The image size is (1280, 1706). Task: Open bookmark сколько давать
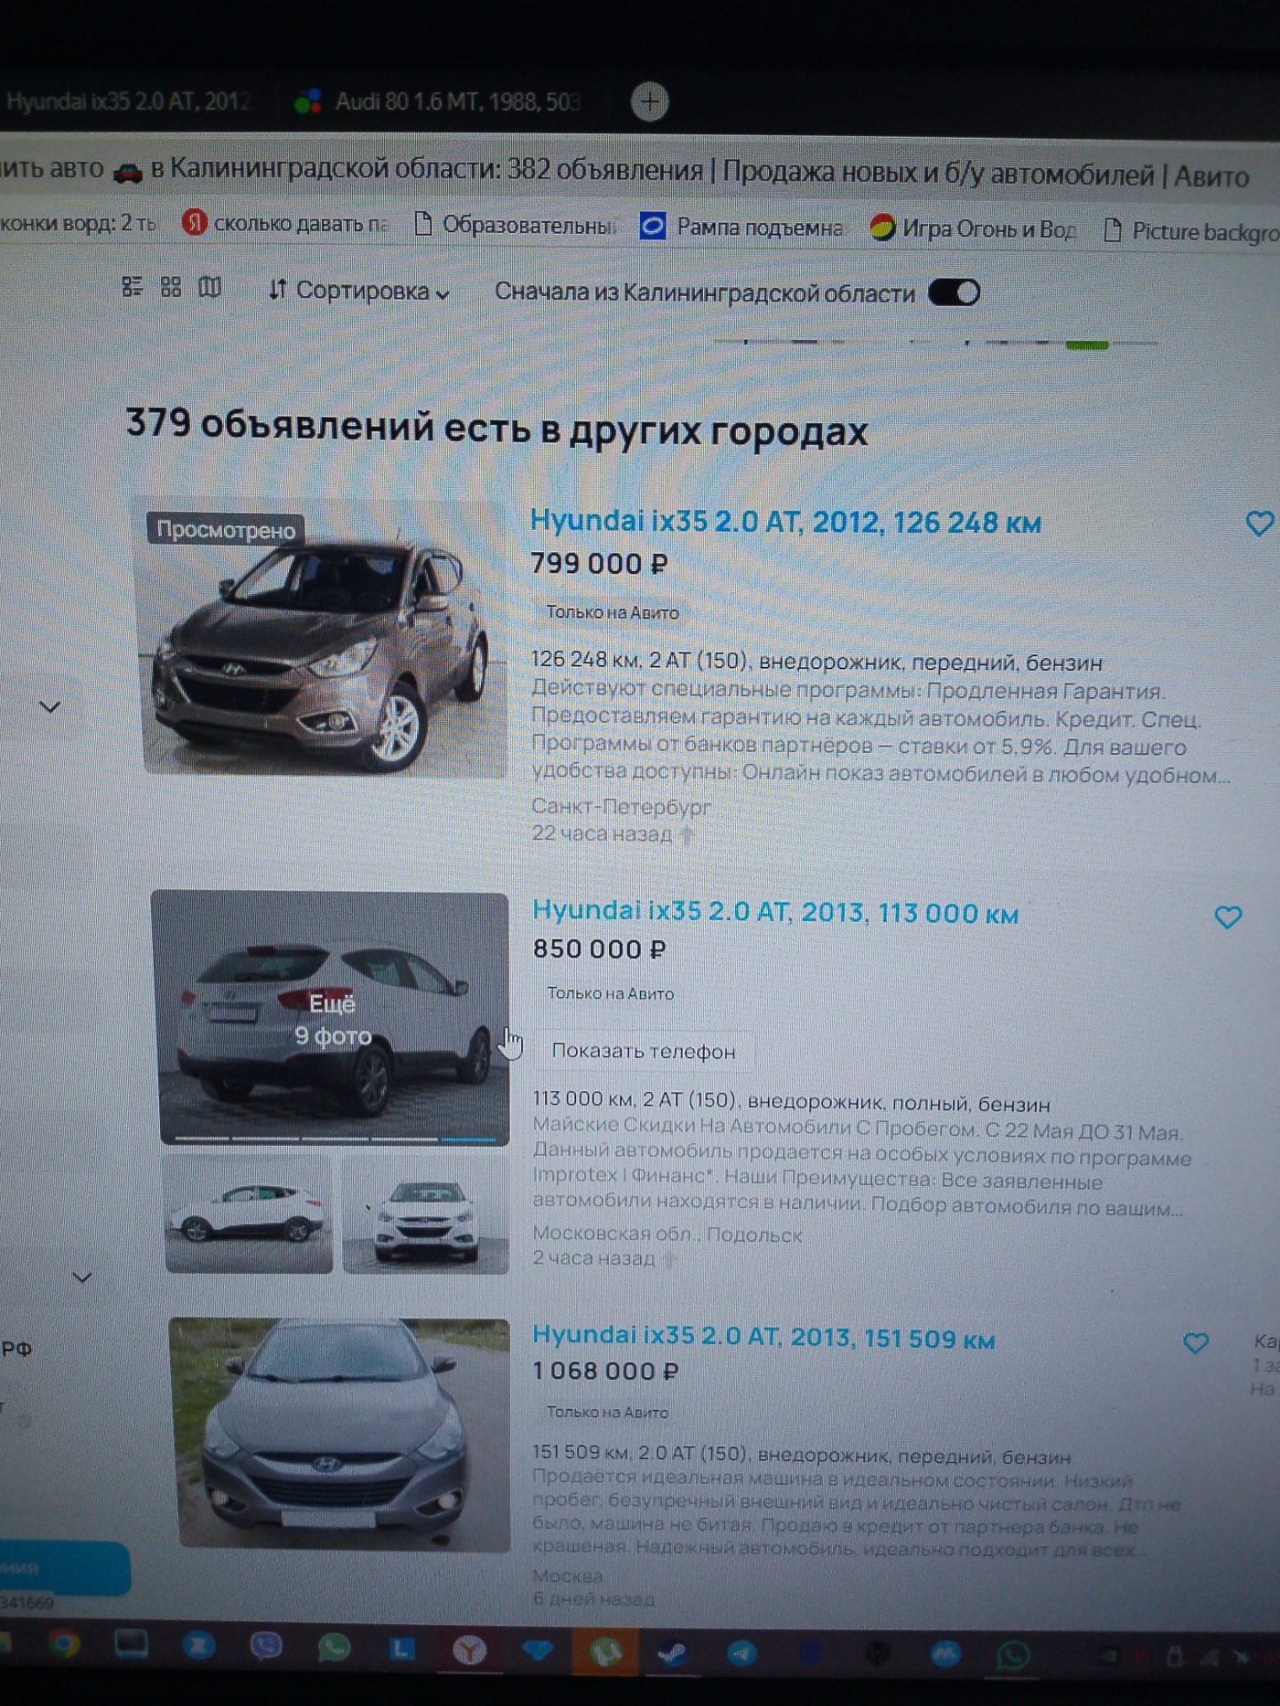pos(286,224)
